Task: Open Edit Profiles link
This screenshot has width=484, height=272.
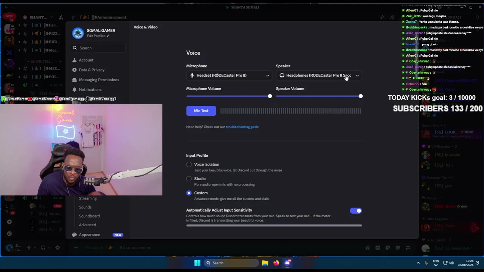Action: pyautogui.click(x=98, y=36)
